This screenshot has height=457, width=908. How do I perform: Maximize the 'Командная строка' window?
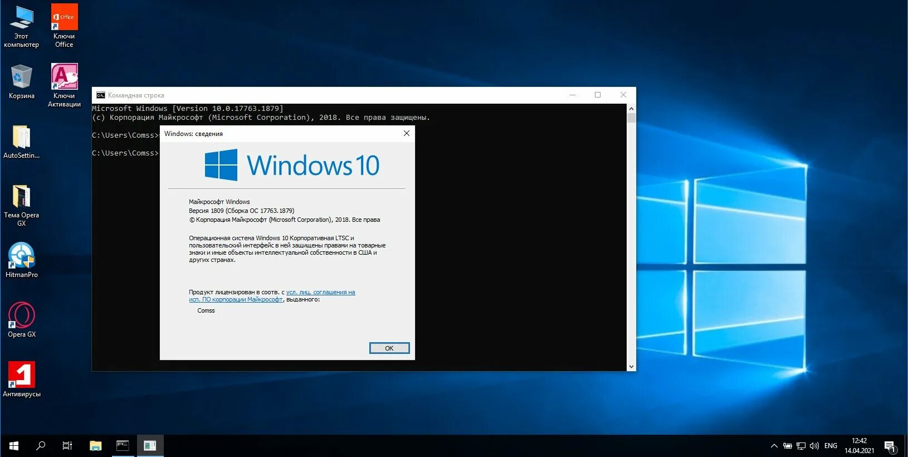598,95
